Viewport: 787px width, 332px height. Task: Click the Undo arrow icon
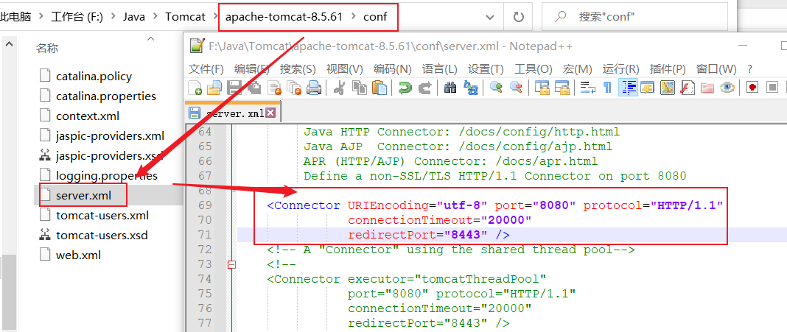405,88
